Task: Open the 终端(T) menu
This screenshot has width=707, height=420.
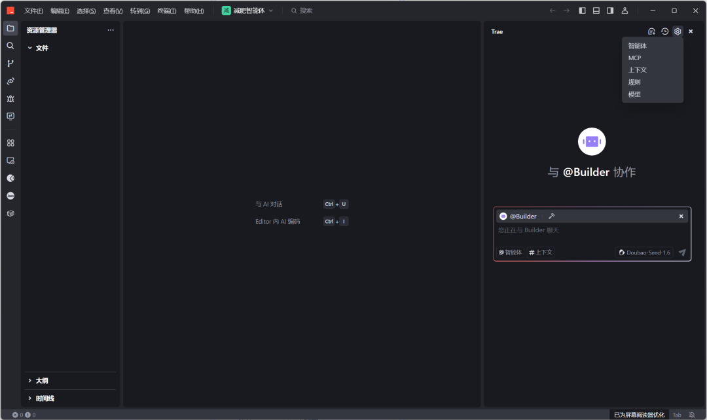Action: point(167,11)
